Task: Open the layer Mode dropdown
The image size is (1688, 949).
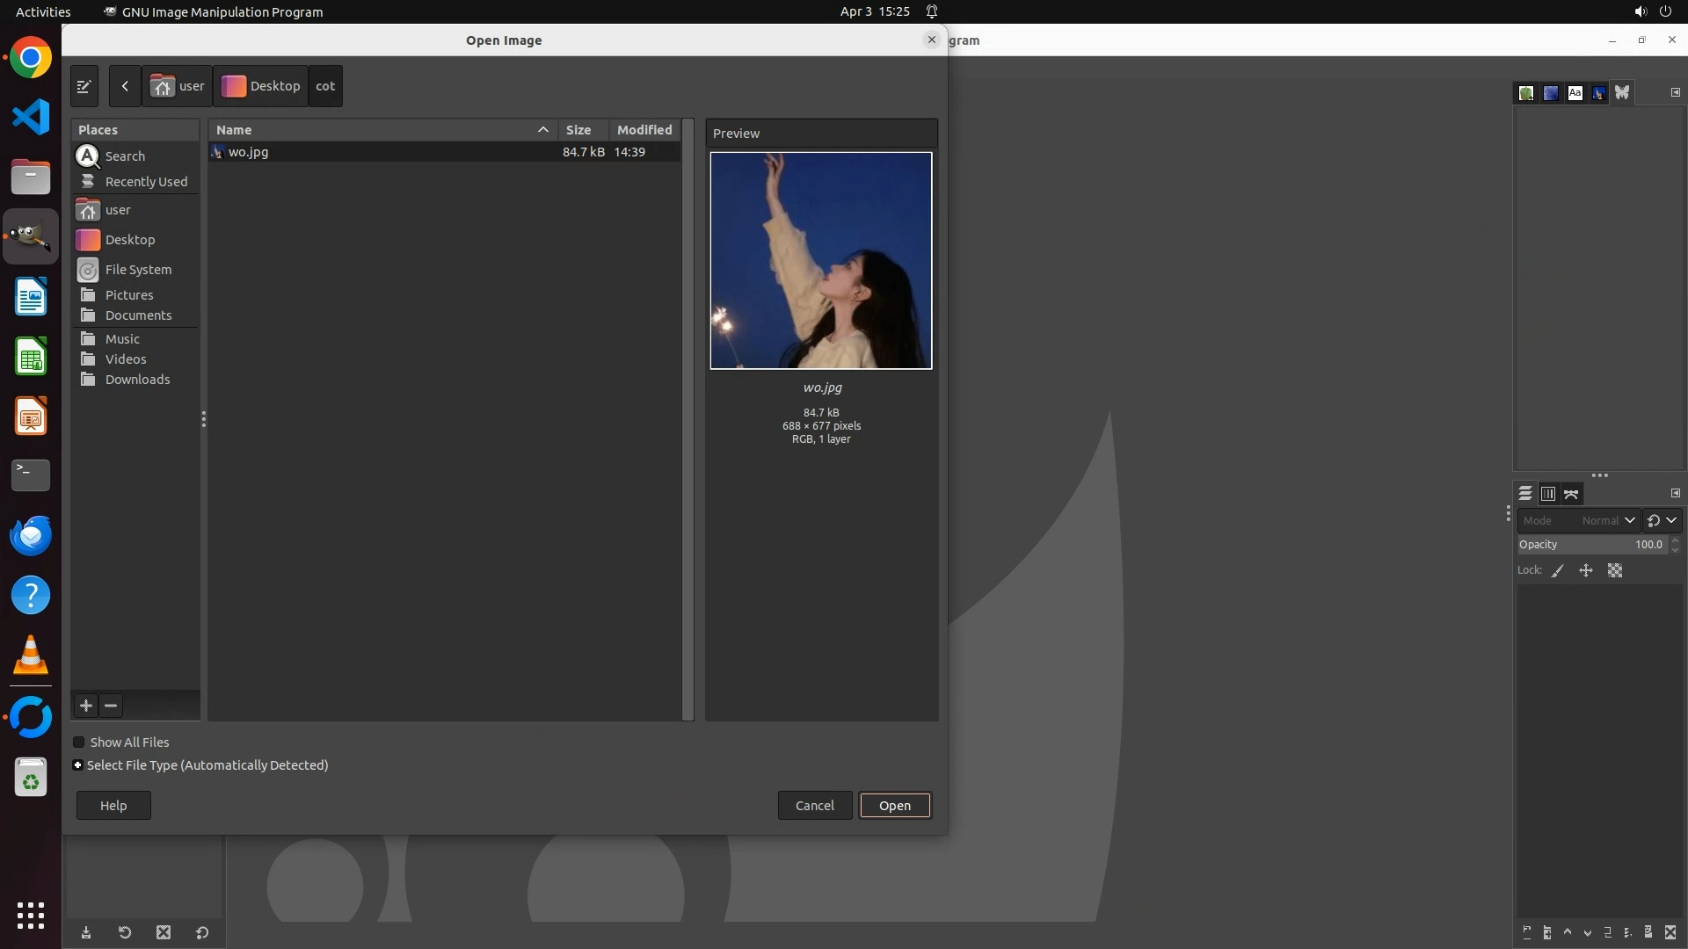Action: click(1578, 520)
